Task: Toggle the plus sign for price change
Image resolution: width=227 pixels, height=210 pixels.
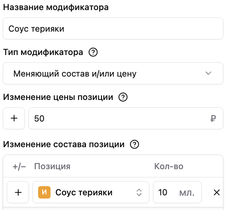Action: pyautogui.click(x=14, y=118)
